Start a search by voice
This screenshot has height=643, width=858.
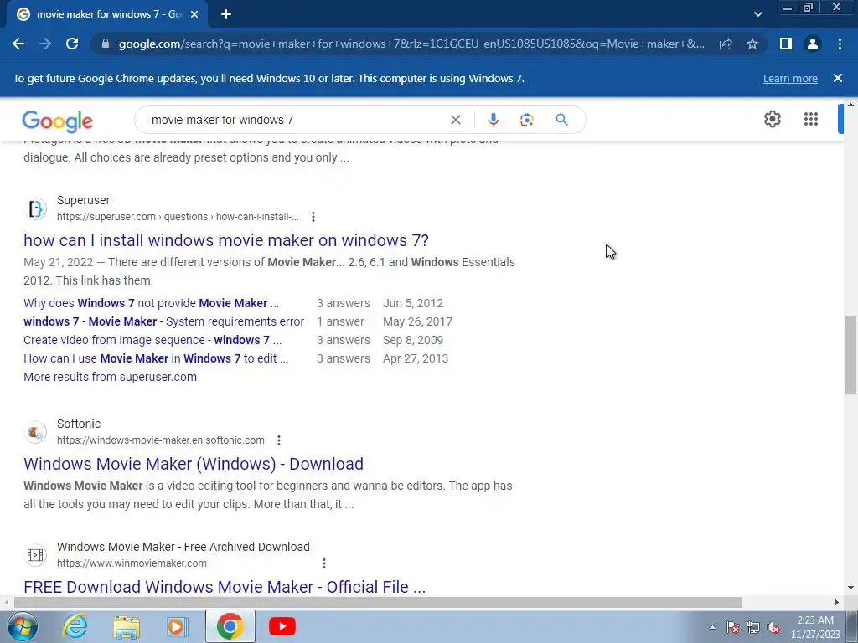pos(493,120)
